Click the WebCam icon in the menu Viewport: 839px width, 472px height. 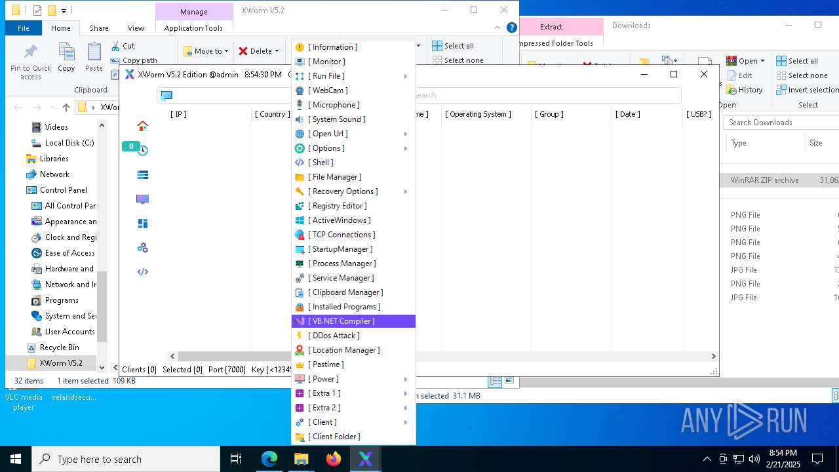[300, 90]
